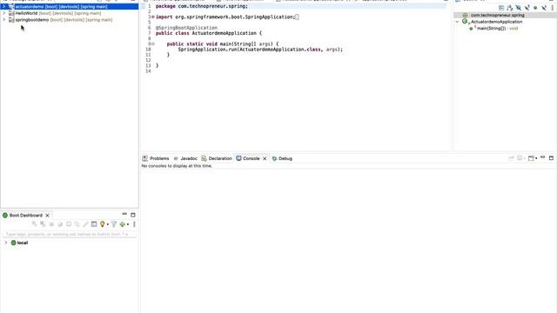The image size is (557, 313).
Task: Maximize the Boot Dashboard panel
Action: click(133, 215)
